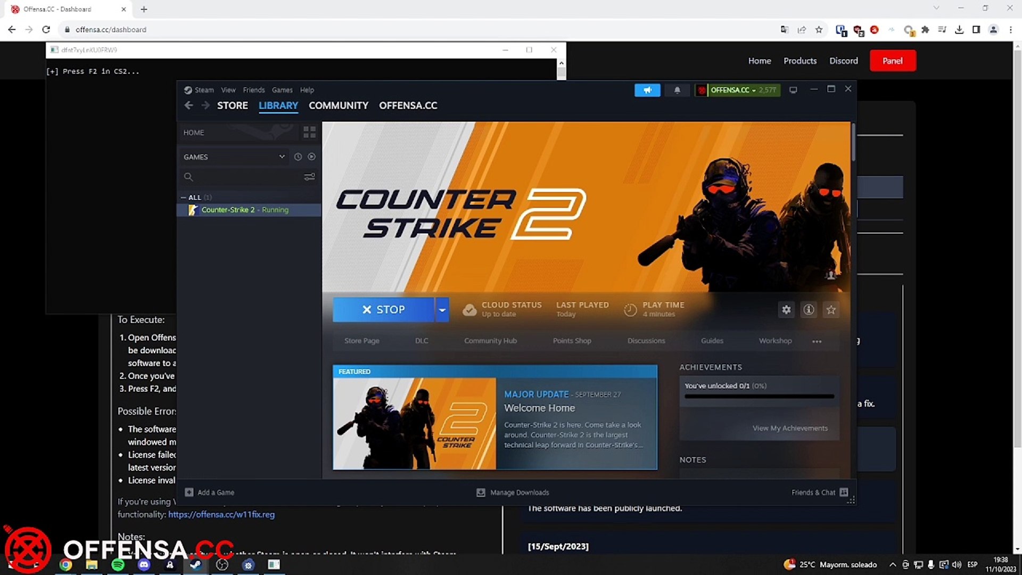
Task: Open the Steam View menu
Action: (228, 89)
